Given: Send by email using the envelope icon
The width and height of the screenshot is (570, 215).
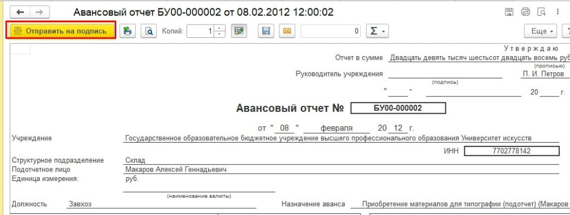Looking at the screenshot, I should tap(287, 31).
